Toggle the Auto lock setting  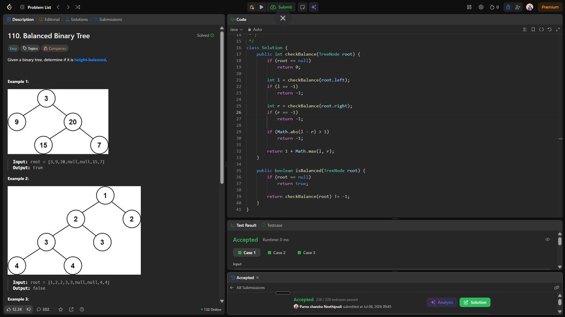(x=255, y=29)
